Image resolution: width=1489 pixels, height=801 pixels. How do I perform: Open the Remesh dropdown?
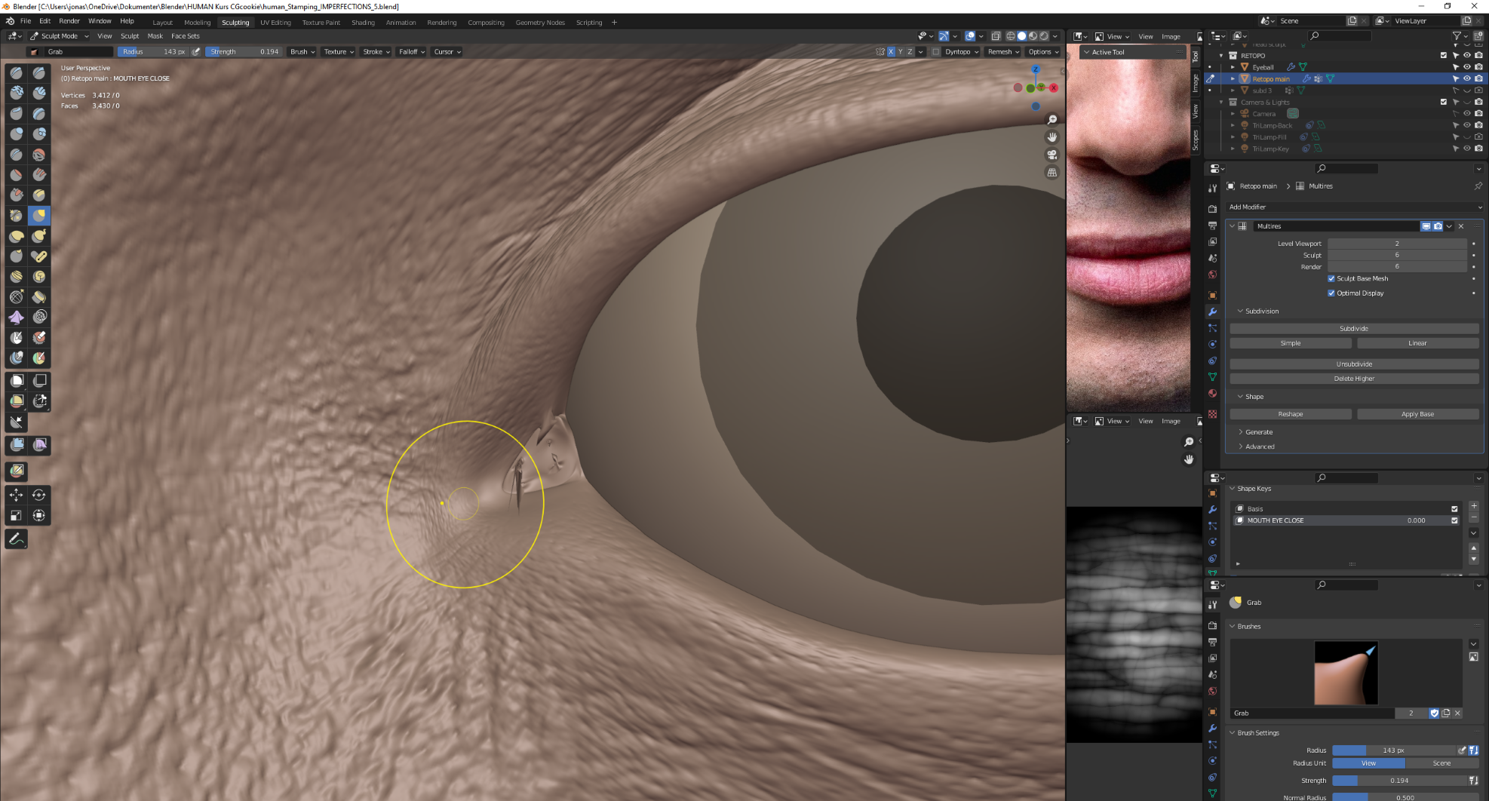(1003, 52)
